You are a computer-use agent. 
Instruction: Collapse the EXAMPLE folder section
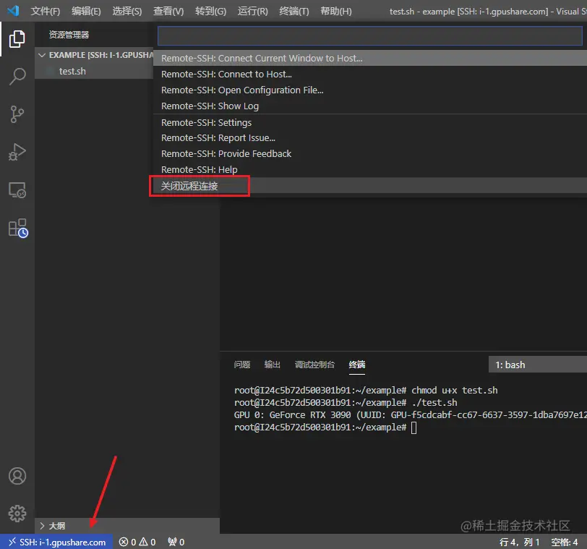(94, 55)
